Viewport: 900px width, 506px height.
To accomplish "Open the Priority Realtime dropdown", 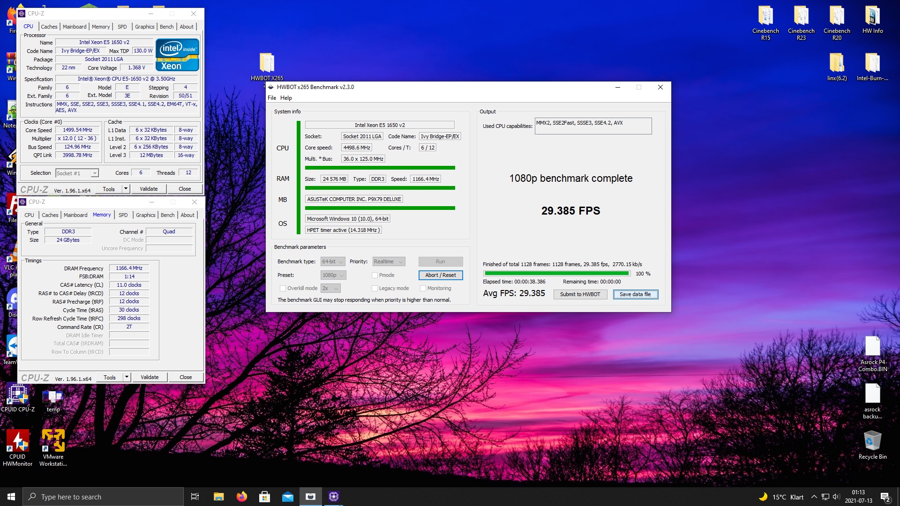I will point(388,261).
